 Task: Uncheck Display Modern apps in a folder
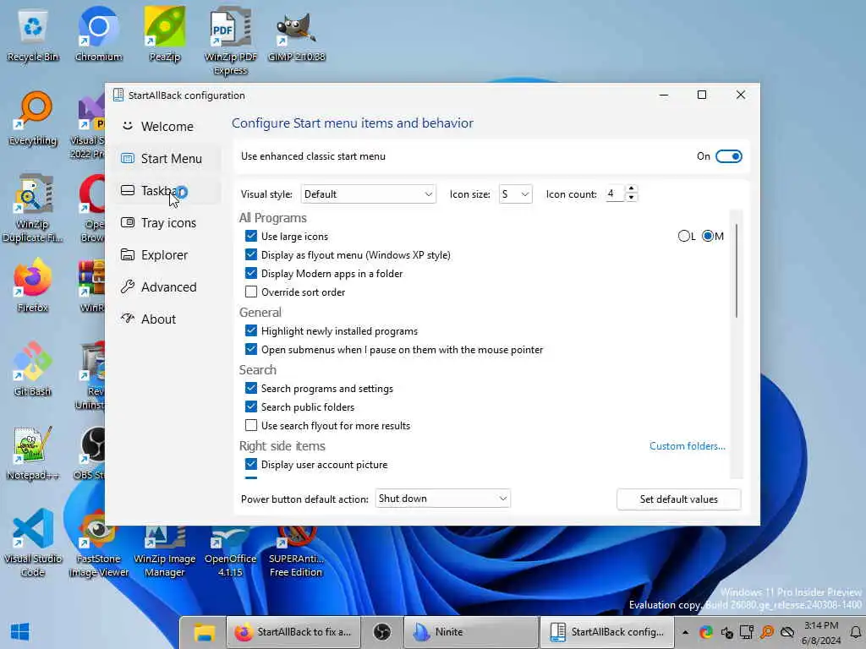(x=250, y=274)
